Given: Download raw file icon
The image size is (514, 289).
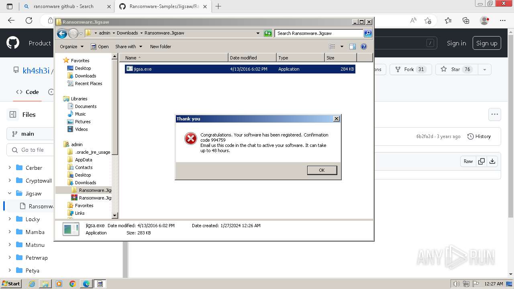Looking at the screenshot, I should 492,161.
